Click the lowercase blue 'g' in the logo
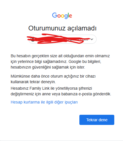 [66, 17]
